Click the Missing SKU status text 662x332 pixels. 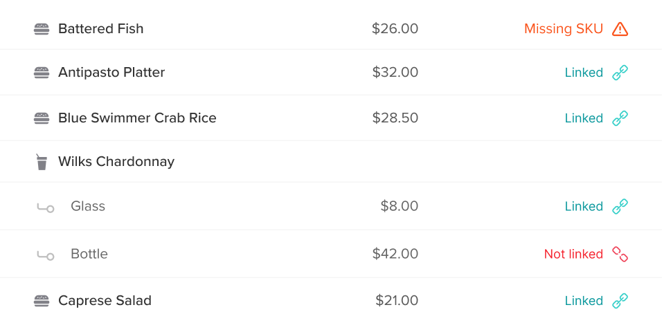[x=563, y=29]
